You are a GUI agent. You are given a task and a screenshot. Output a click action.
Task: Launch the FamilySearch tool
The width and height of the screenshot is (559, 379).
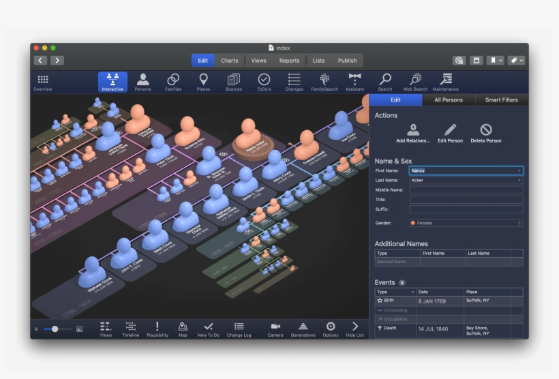324,82
